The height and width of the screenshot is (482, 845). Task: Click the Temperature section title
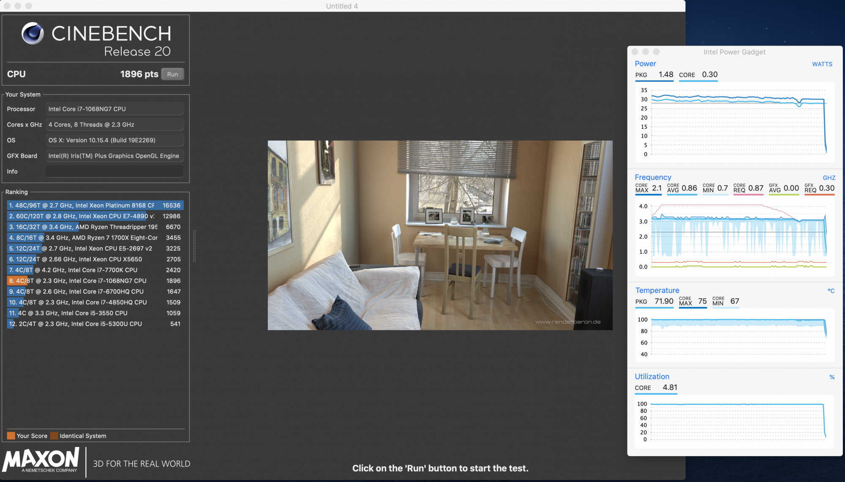657,290
